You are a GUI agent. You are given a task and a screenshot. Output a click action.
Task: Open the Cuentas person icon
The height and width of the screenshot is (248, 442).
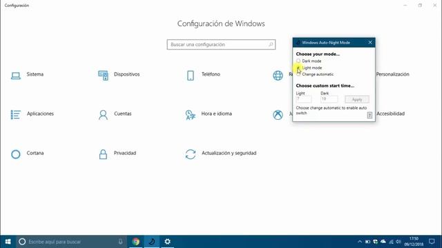coord(103,115)
